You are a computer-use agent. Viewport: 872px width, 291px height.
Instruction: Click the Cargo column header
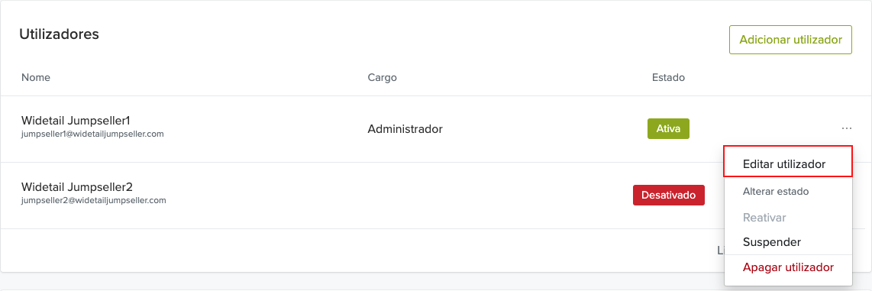(382, 77)
